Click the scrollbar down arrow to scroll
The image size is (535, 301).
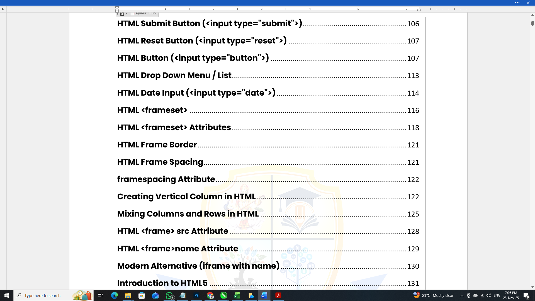532,287
